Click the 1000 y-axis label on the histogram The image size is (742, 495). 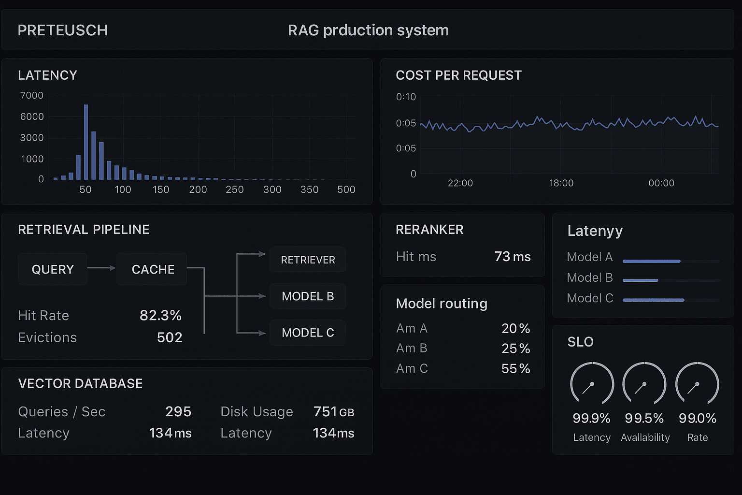coord(32,159)
